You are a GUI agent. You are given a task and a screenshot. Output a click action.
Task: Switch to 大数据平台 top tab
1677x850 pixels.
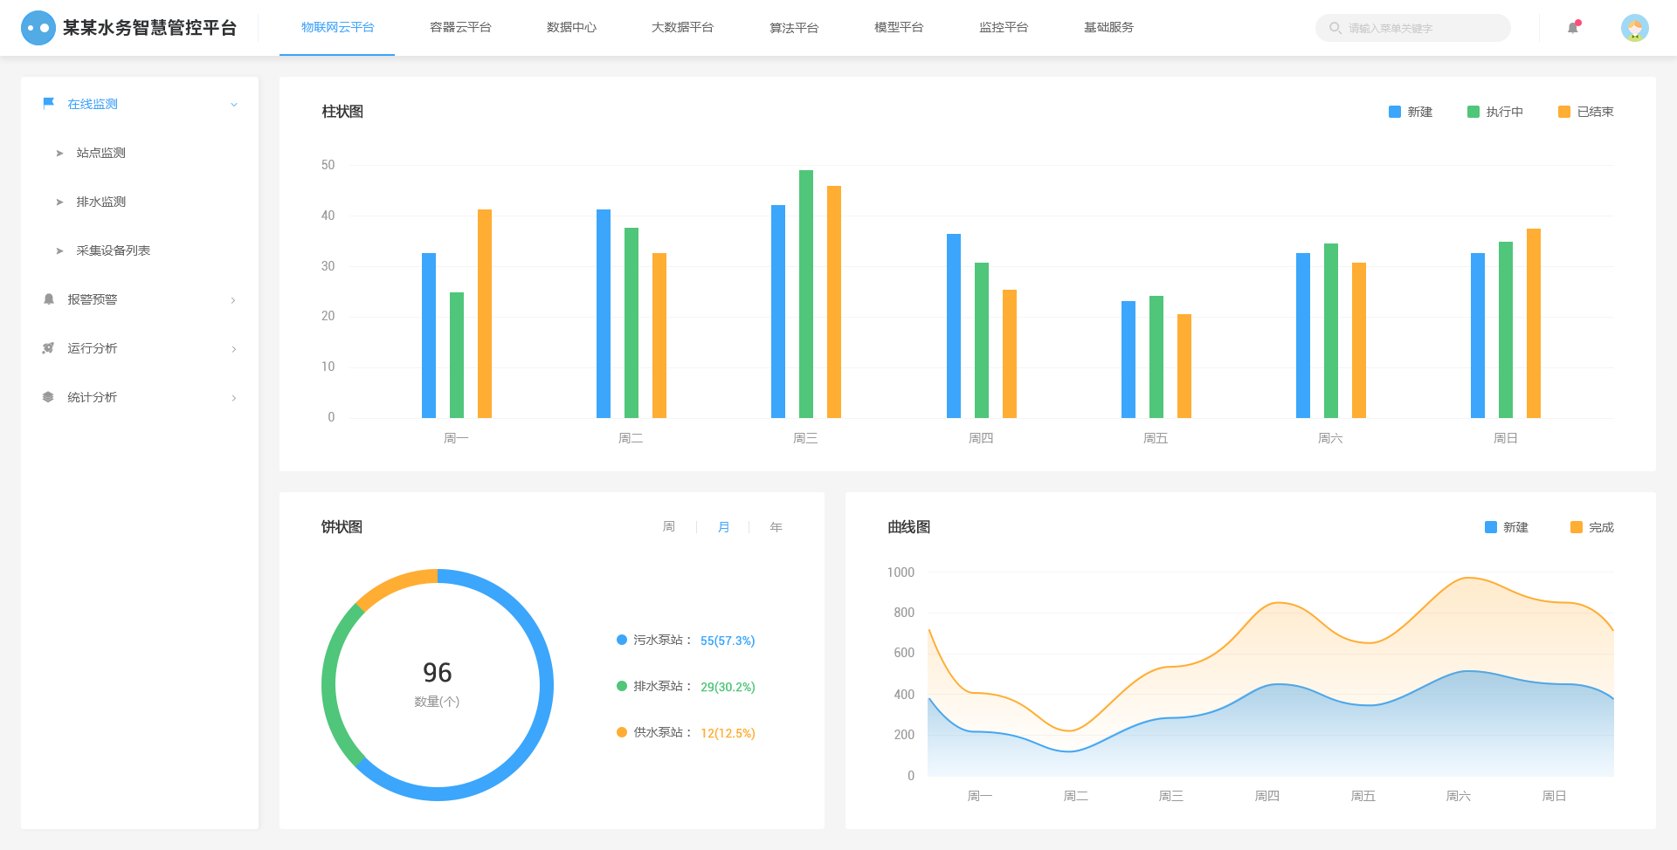[x=682, y=28]
